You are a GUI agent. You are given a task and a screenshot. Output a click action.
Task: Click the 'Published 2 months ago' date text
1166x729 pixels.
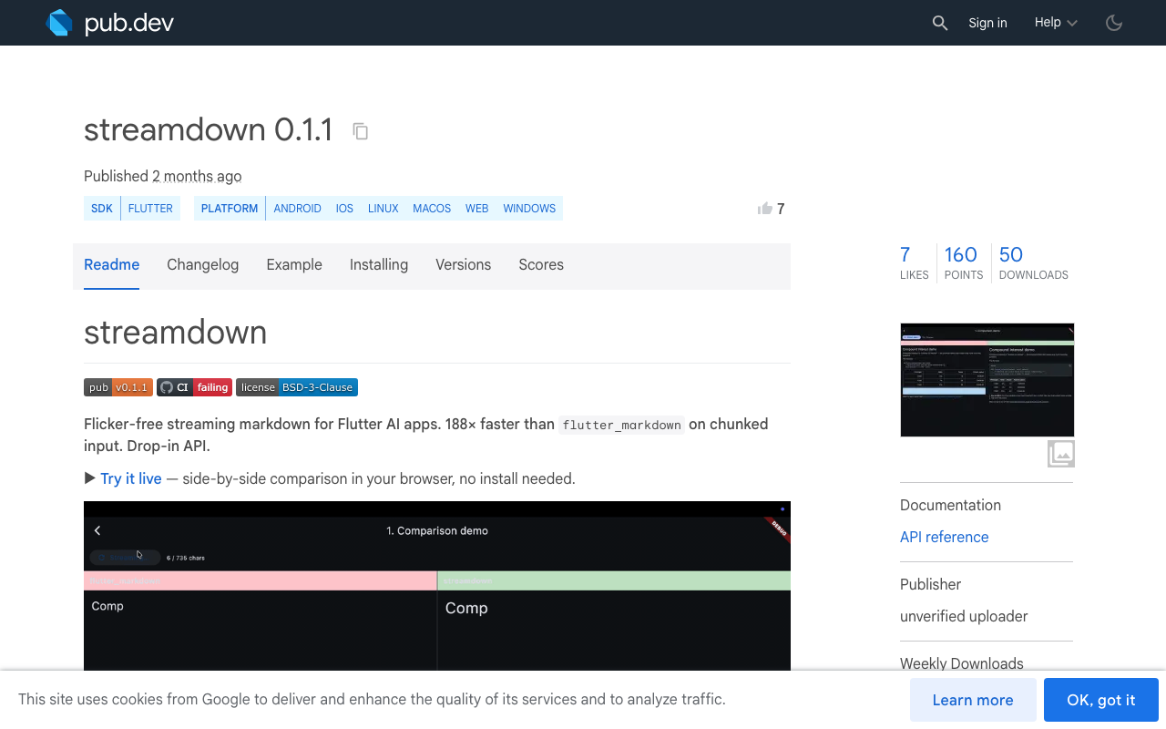[163, 176]
